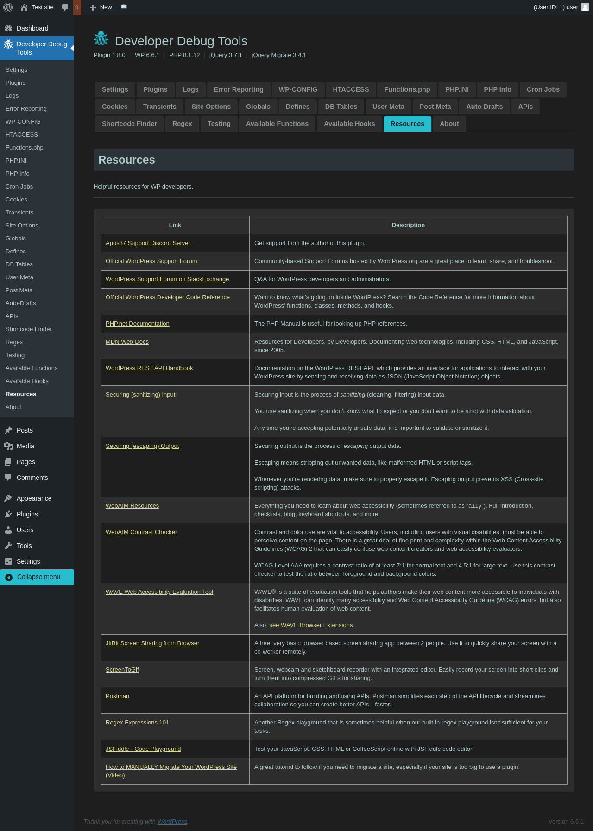Click the Media icon in sidebar

point(8,446)
